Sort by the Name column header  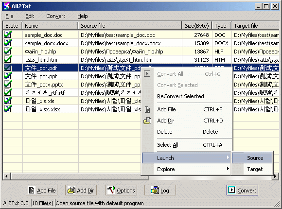50,26
